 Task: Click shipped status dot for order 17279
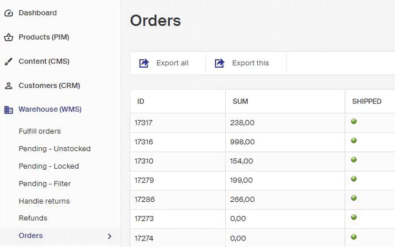pos(354,179)
